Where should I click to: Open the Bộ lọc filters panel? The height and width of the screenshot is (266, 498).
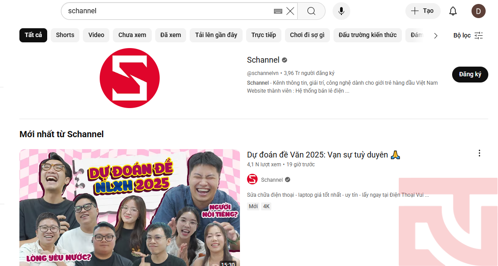[x=468, y=35]
